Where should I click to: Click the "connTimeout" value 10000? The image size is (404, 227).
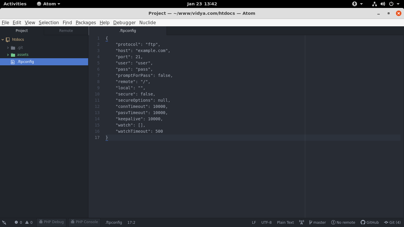[159, 107]
